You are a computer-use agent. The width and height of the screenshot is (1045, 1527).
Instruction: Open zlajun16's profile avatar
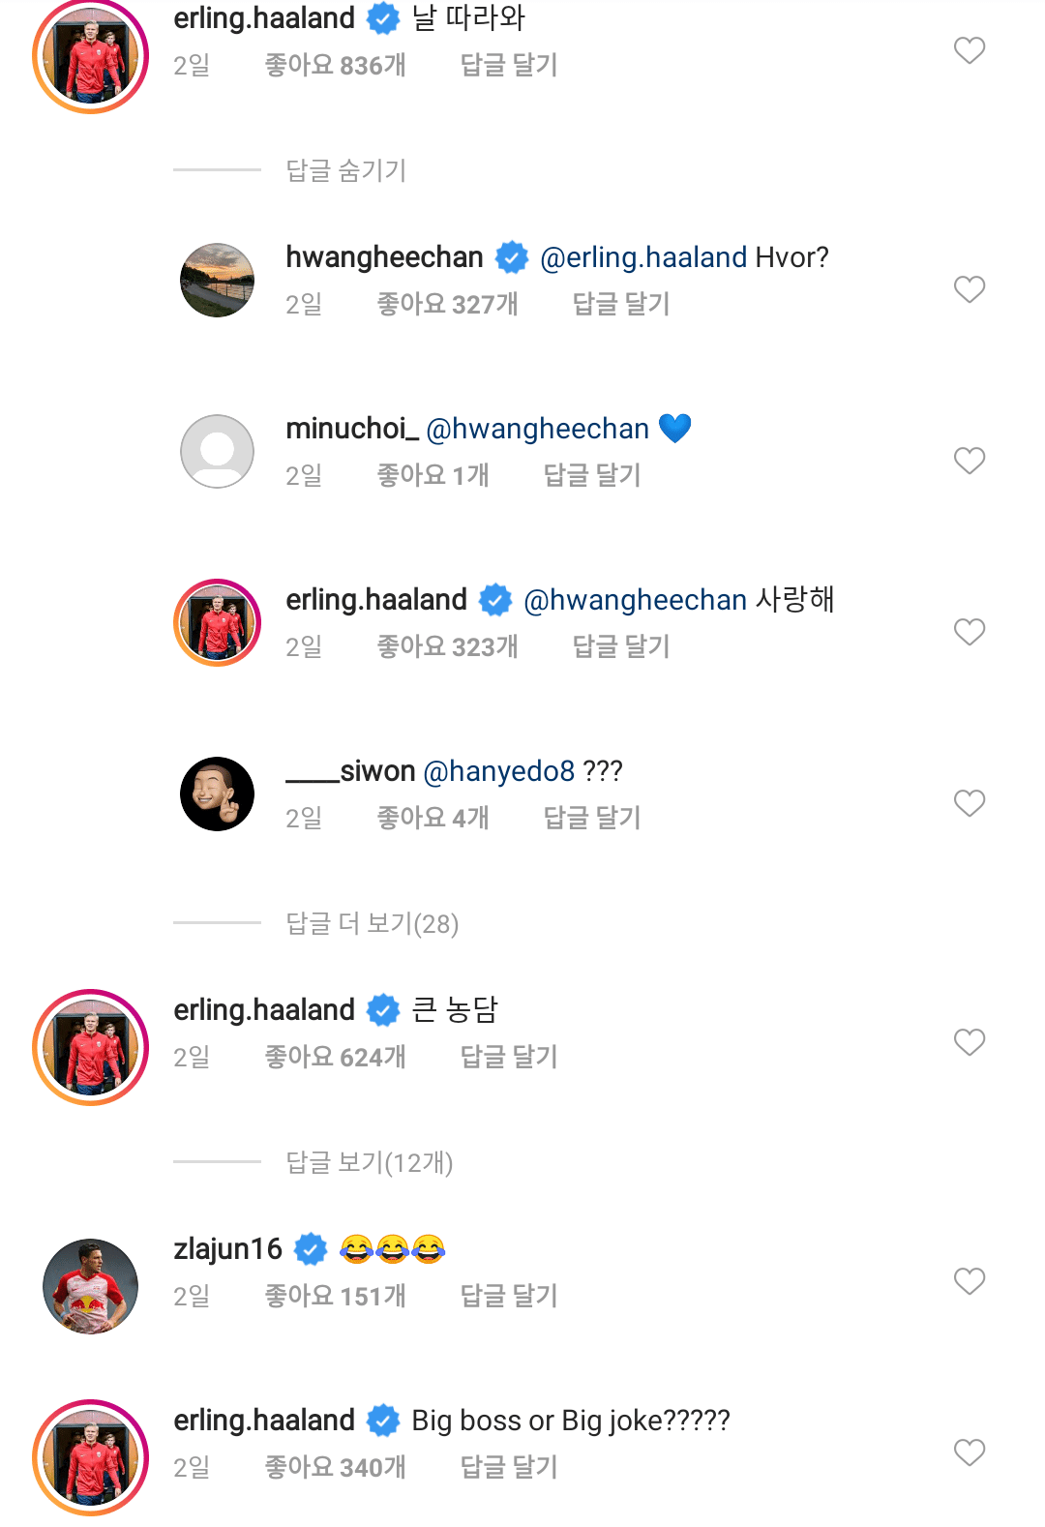[91, 1286]
